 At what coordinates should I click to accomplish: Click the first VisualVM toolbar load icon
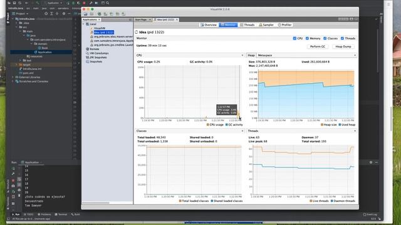point(86,14)
